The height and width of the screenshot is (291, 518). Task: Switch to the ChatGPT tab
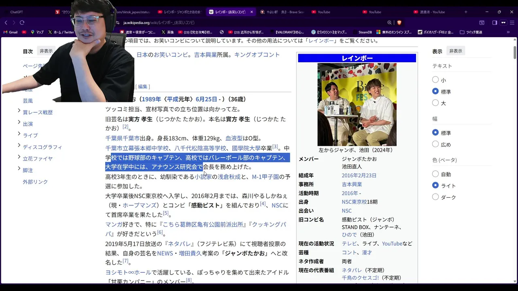24,12
